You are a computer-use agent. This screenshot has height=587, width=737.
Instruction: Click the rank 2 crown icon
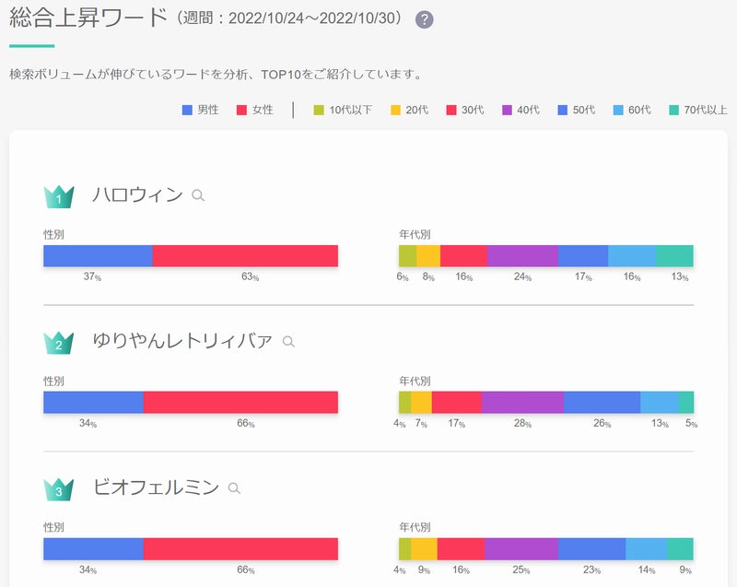59,343
